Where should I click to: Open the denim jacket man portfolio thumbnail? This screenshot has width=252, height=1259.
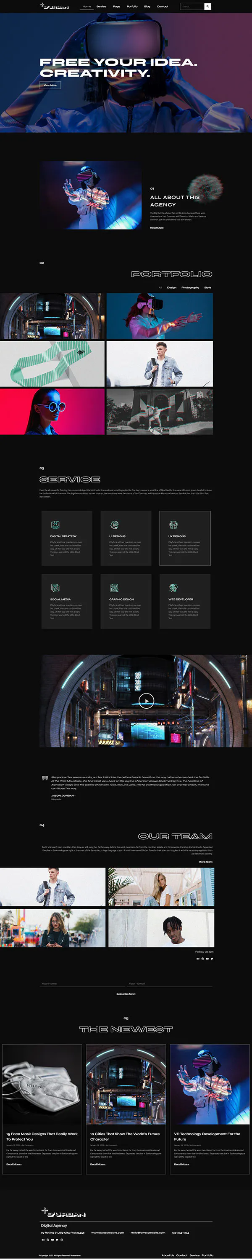(159, 364)
